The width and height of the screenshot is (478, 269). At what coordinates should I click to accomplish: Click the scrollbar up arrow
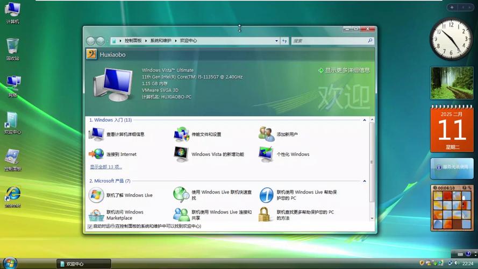coord(372,119)
